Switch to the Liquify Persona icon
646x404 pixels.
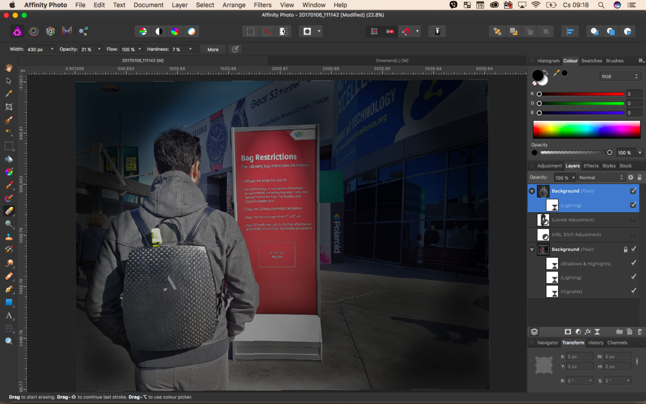[34, 31]
